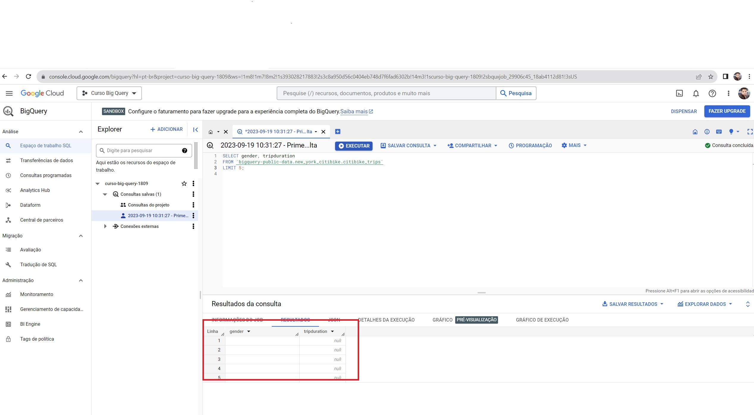Open the three-dot settings menu in header
Image resolution: width=754 pixels, height=415 pixels.
(x=728, y=93)
